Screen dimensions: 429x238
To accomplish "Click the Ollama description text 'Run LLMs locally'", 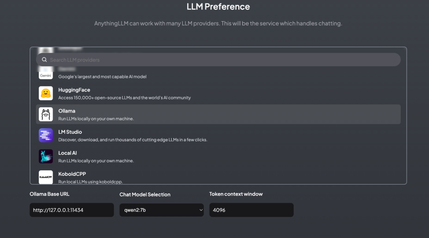I will point(96,119).
